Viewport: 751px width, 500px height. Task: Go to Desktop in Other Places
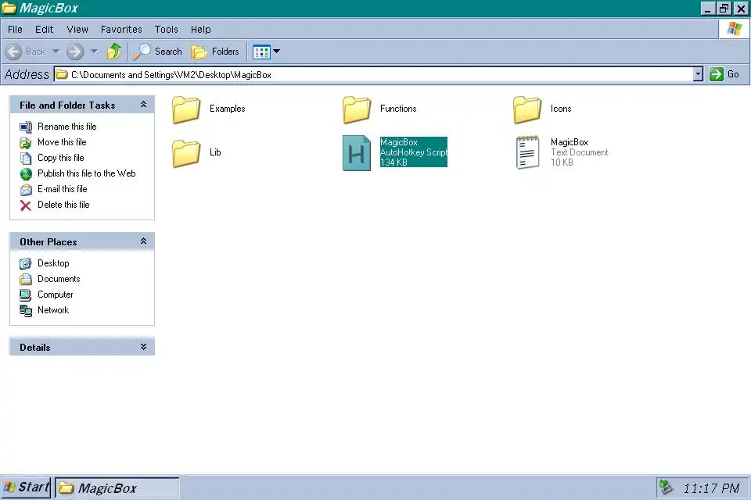click(x=53, y=263)
